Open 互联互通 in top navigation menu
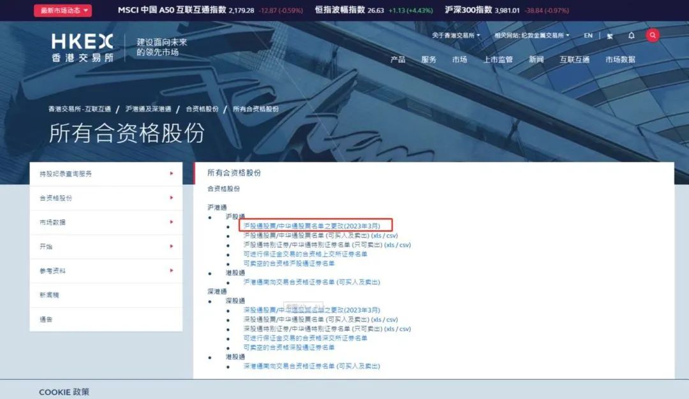The height and width of the screenshot is (399, 689). click(x=574, y=59)
